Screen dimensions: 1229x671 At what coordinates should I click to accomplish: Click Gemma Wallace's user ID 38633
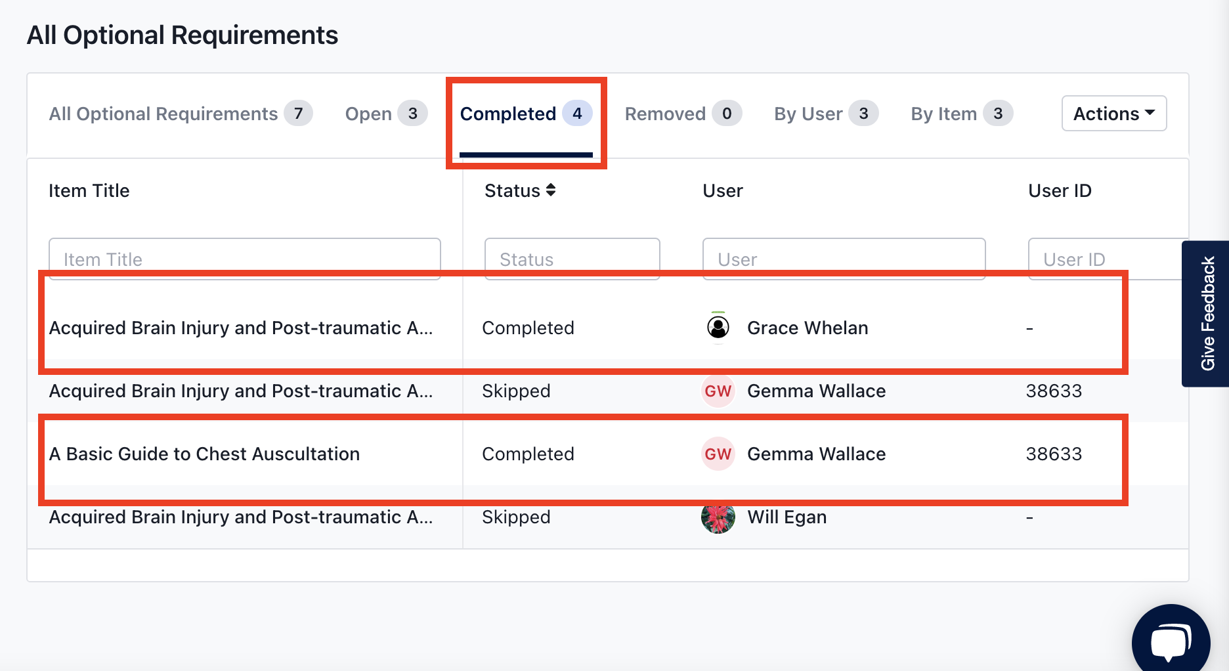1054,454
